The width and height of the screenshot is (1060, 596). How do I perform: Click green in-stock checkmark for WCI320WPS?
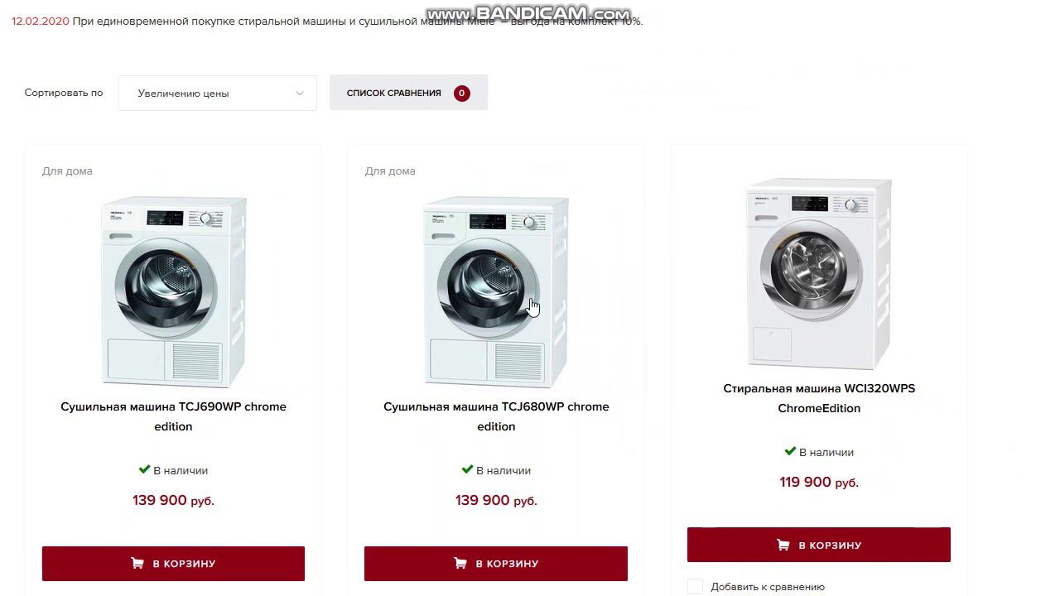(790, 451)
